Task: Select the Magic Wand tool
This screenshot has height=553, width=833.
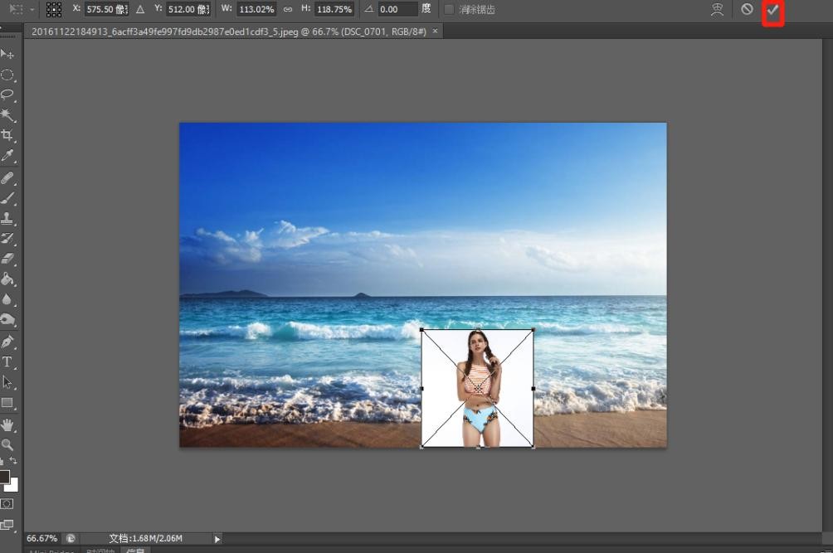Action: (x=7, y=114)
